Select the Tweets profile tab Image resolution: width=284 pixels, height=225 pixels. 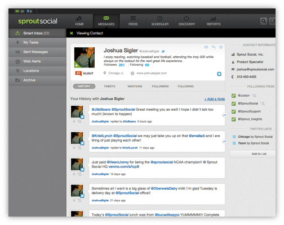coord(109,86)
